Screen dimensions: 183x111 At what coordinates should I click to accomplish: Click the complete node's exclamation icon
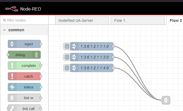pyautogui.click(x=12, y=65)
